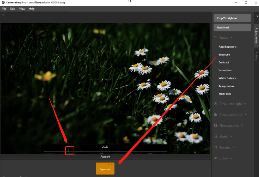The height and width of the screenshot is (177, 259).
Task: Remove the Exposure tile with its X icon
Action: (x=98, y=164)
